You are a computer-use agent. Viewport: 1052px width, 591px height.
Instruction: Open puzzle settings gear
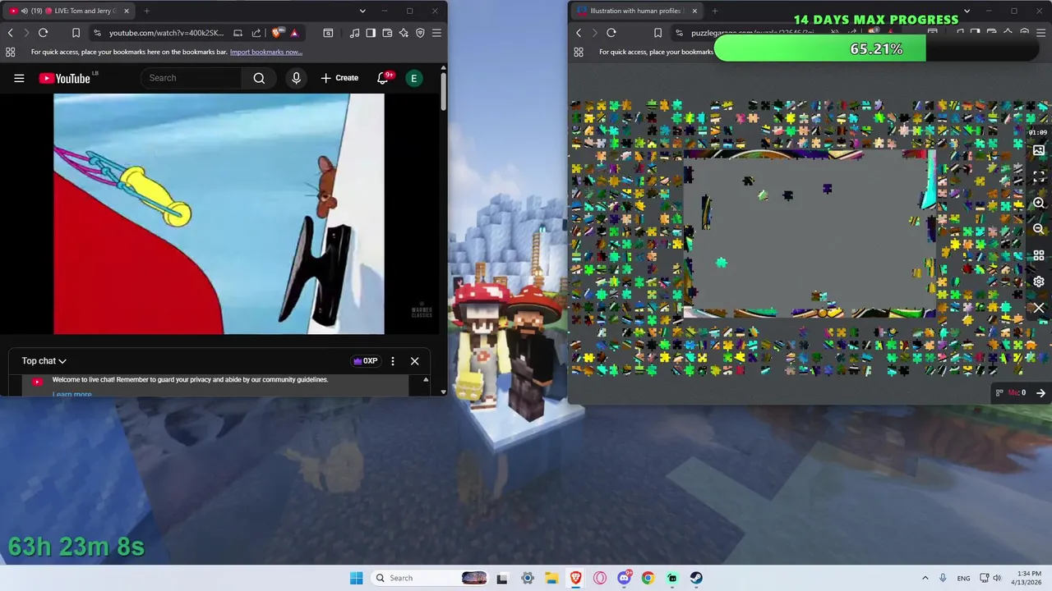pos(1039,282)
